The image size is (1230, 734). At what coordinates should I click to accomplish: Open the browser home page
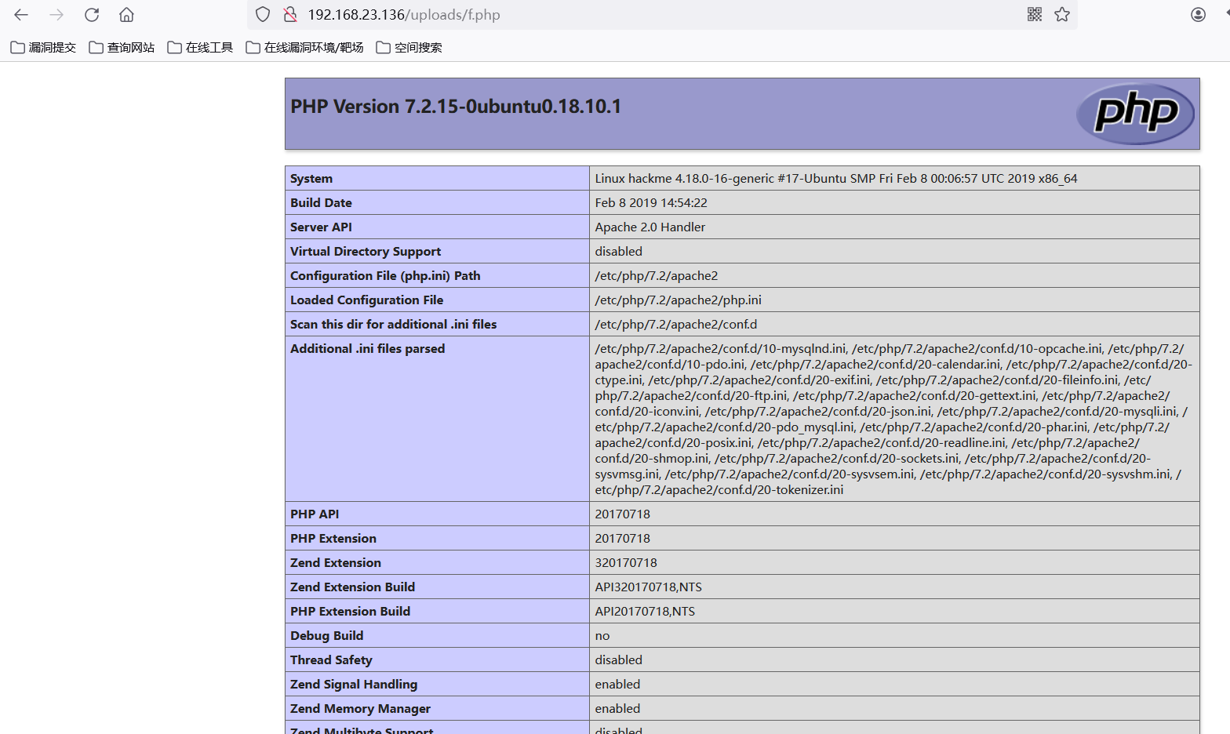click(126, 15)
